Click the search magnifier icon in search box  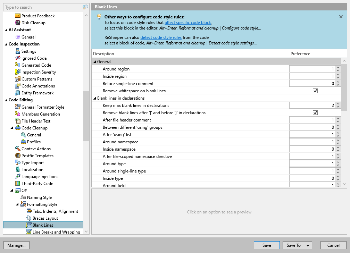coord(85,7)
